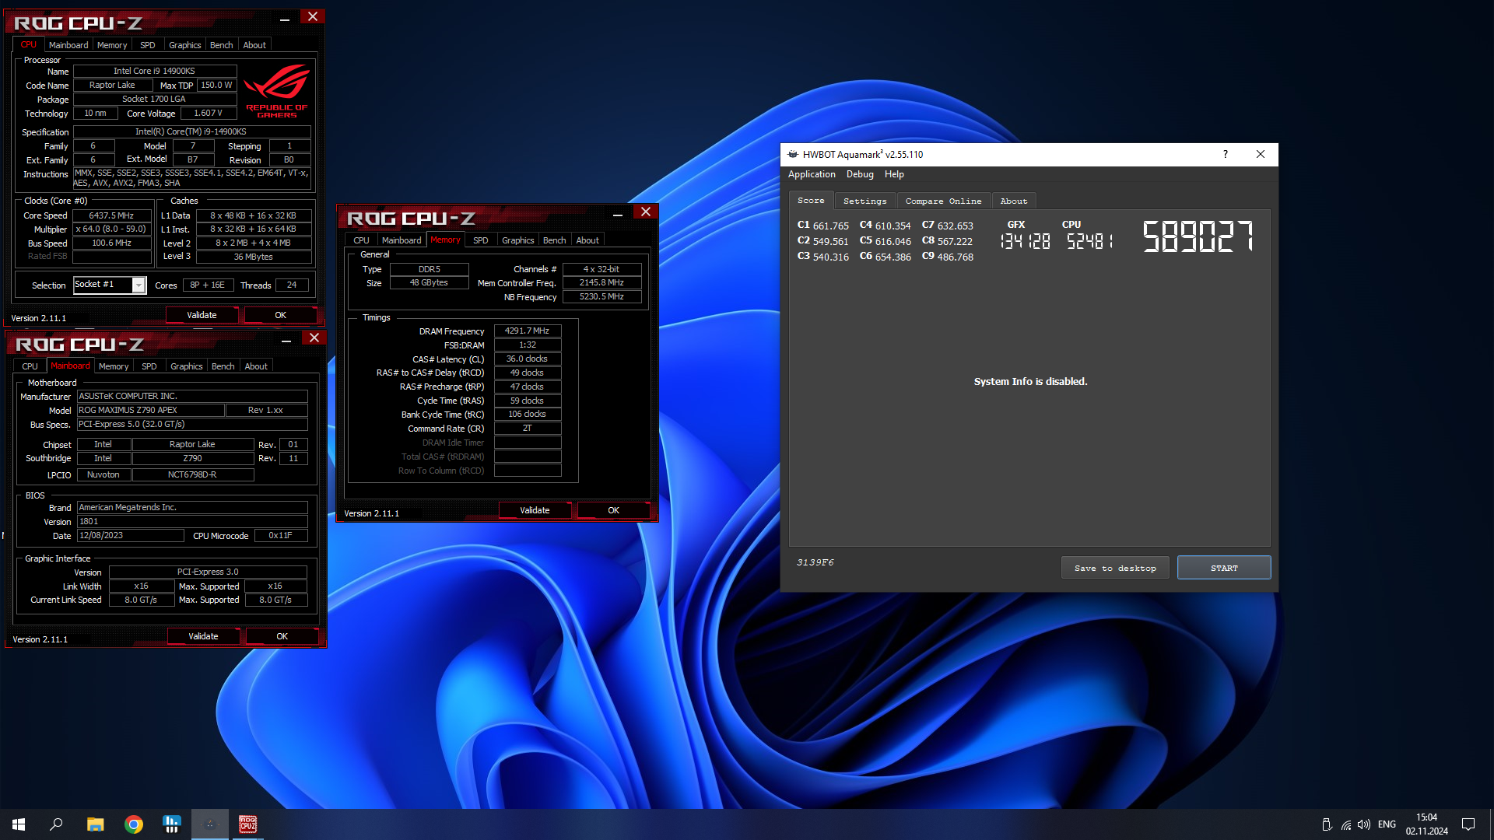
Task: Open About tab in Aquamark
Action: tap(1014, 201)
